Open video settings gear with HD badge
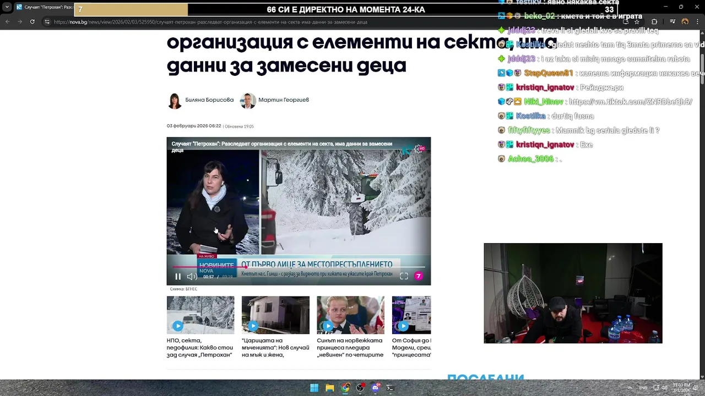 (419, 149)
